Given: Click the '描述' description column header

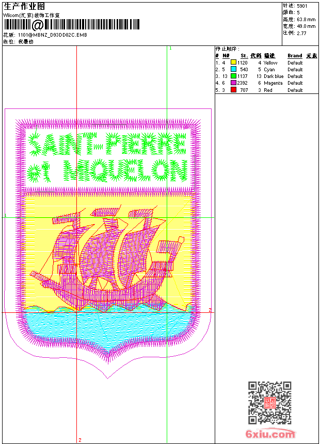Looking at the screenshot, I should pos(269,56).
